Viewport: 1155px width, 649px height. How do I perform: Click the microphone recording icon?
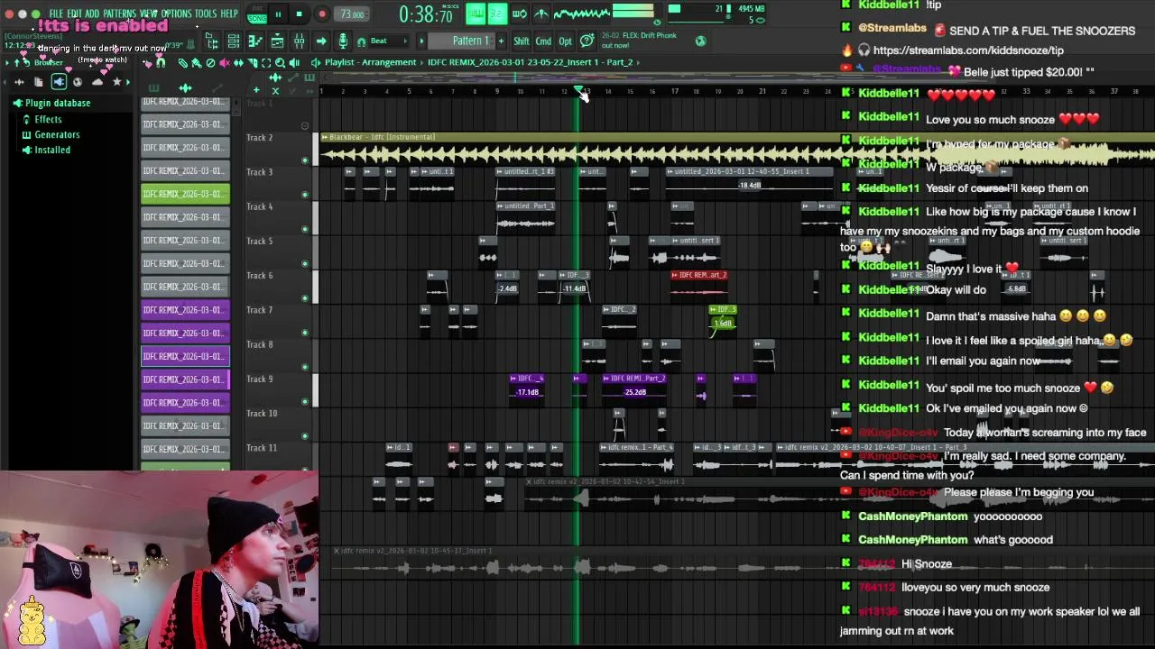coord(344,41)
